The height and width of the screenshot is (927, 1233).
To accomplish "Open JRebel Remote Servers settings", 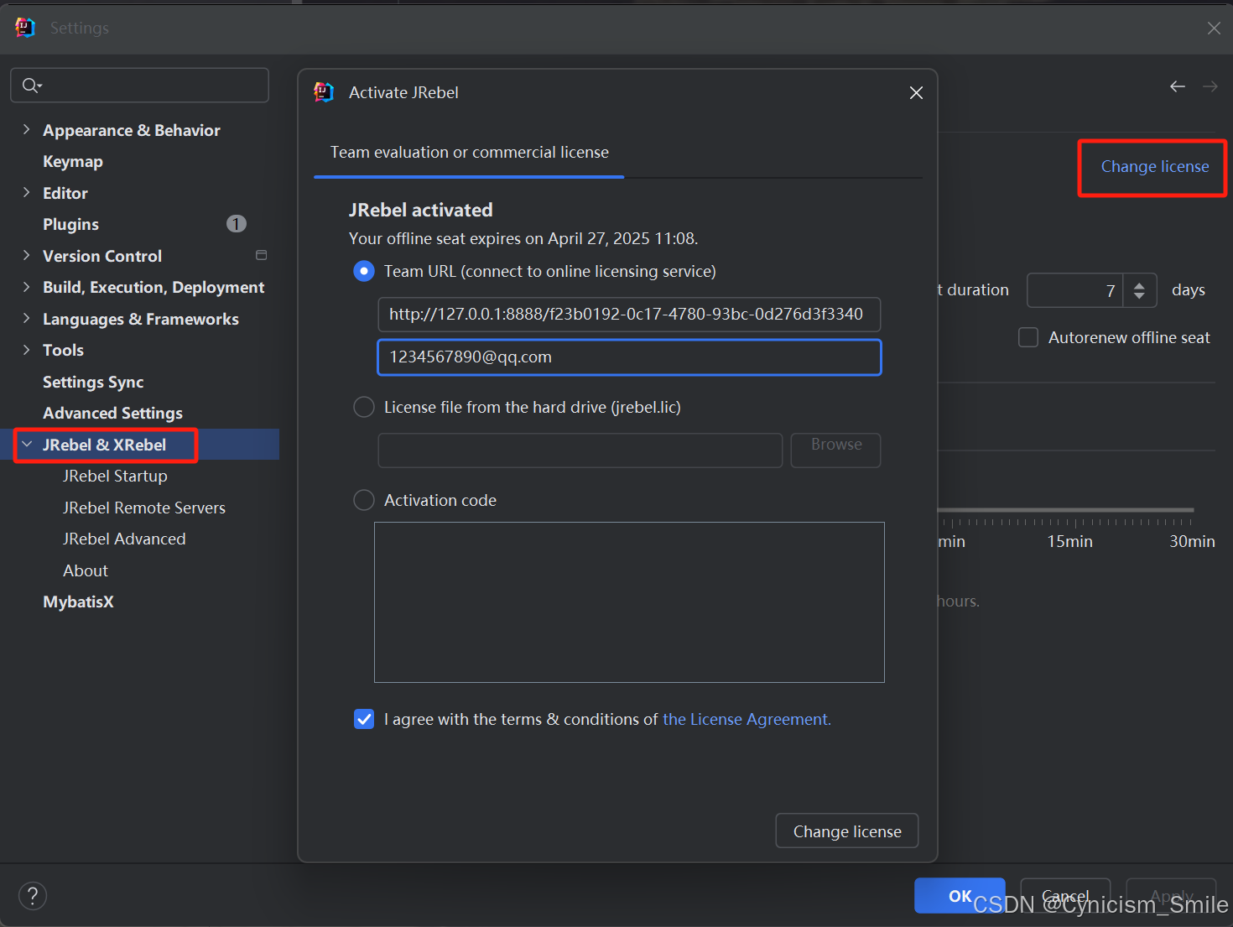I will 144,508.
